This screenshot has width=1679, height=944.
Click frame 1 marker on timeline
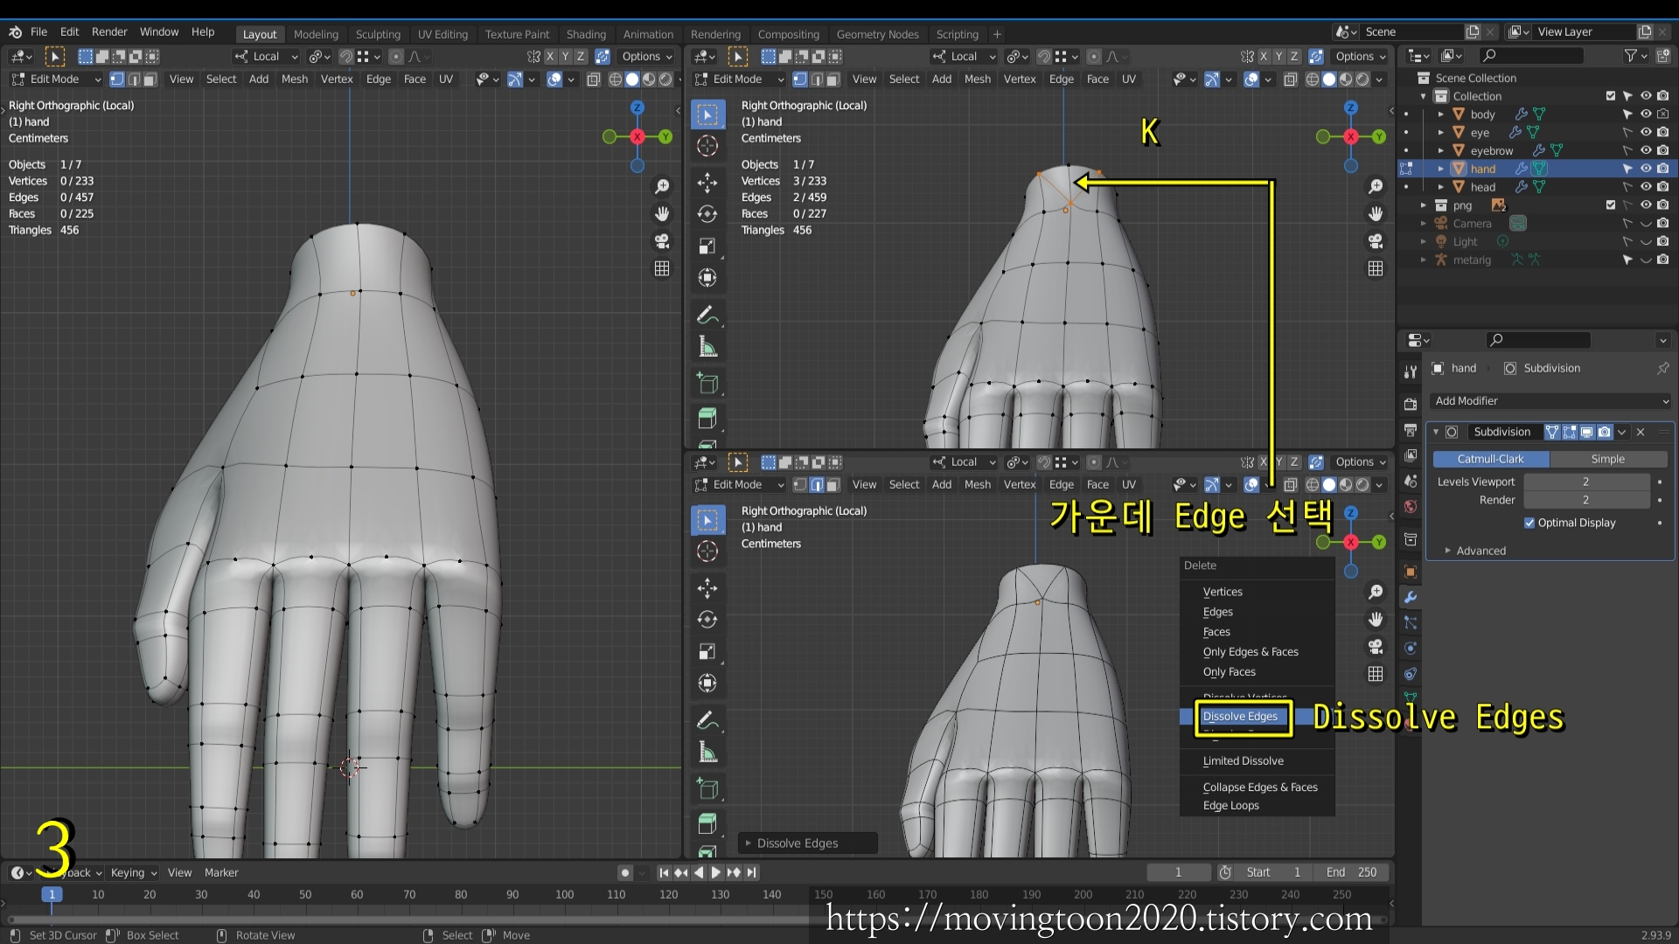click(x=52, y=894)
